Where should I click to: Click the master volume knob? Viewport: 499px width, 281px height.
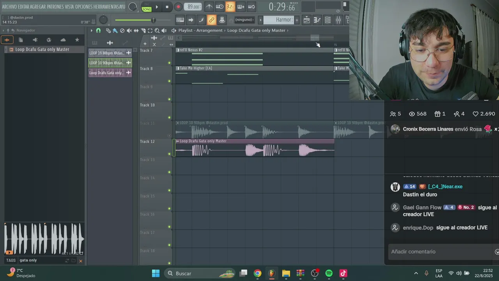[103, 20]
